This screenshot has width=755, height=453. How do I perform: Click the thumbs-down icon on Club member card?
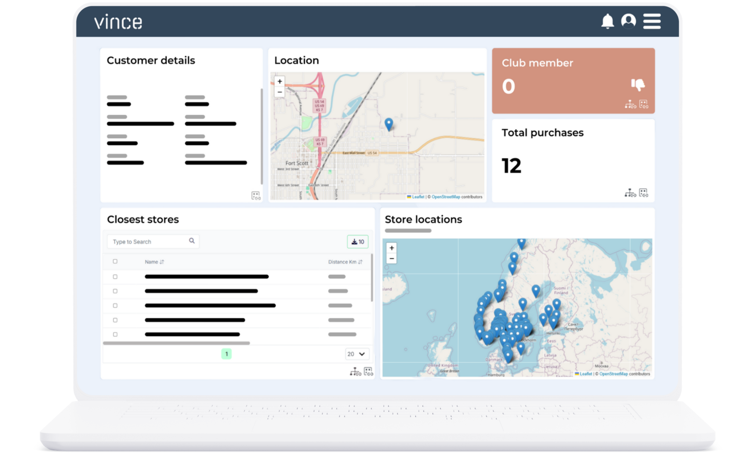[638, 84]
